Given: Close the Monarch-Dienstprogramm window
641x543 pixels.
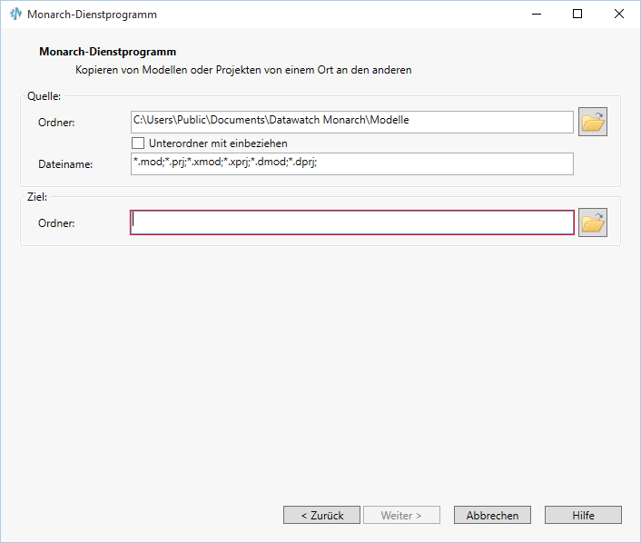Looking at the screenshot, I should [x=618, y=15].
